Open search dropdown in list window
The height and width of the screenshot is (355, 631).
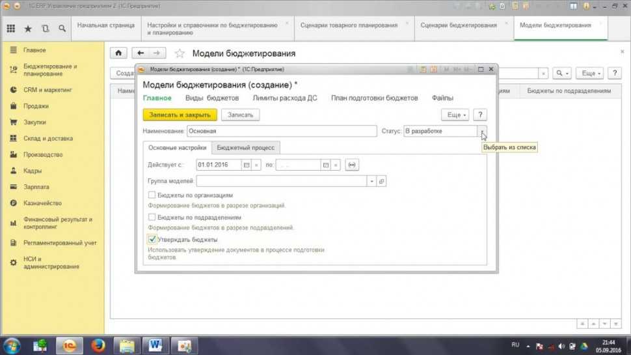coord(562,74)
